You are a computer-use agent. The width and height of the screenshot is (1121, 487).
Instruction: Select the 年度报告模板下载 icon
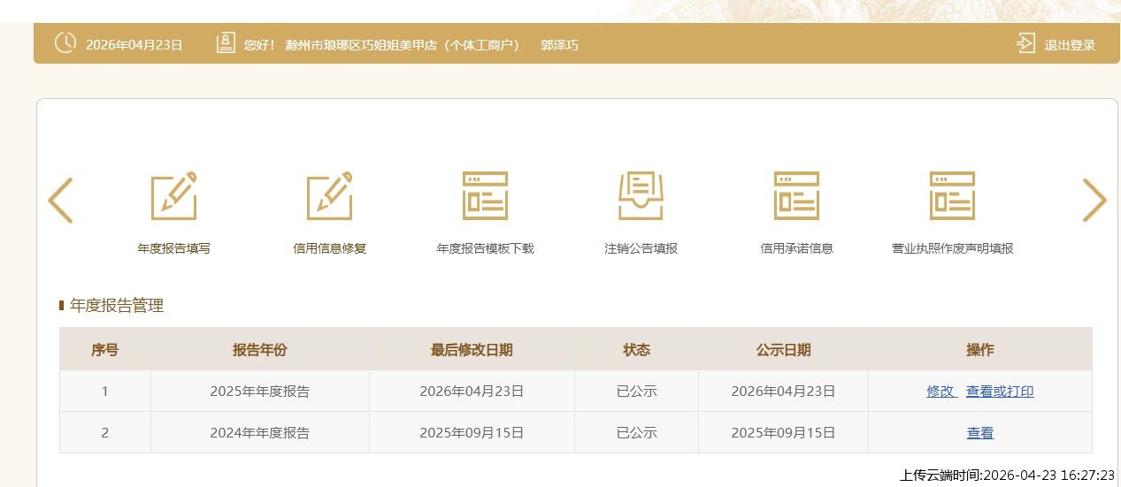(485, 196)
